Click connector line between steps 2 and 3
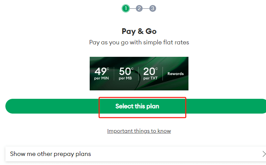Viewport: 266px width, 165px height. pos(146,8)
